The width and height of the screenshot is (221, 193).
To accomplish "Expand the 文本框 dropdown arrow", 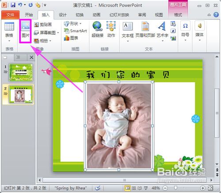I will point(128,41).
